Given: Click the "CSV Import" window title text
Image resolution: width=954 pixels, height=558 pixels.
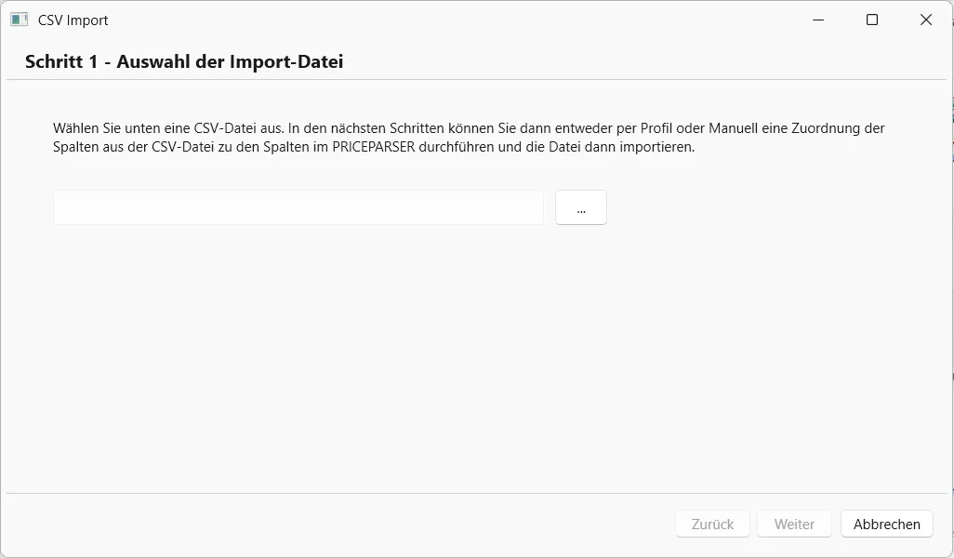Looking at the screenshot, I should [73, 20].
